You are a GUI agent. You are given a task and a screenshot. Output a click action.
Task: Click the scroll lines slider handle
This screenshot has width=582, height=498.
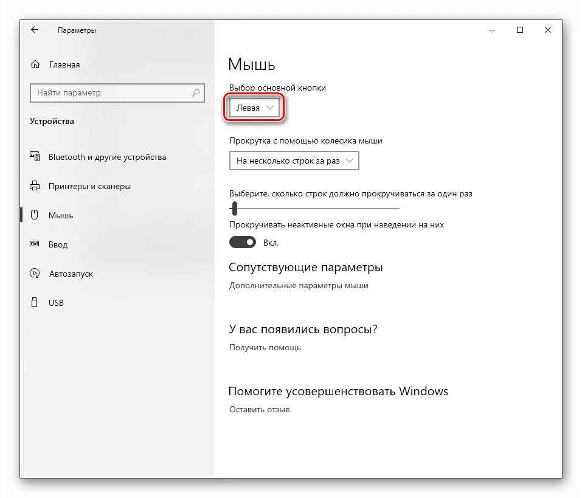click(x=234, y=209)
